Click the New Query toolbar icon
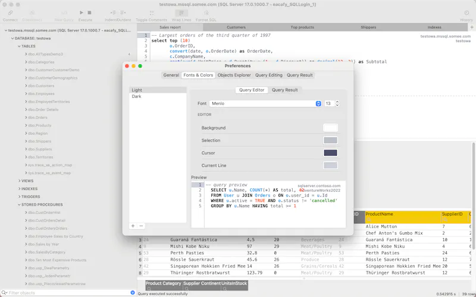Screen dimensions: 476x297 (64, 12)
